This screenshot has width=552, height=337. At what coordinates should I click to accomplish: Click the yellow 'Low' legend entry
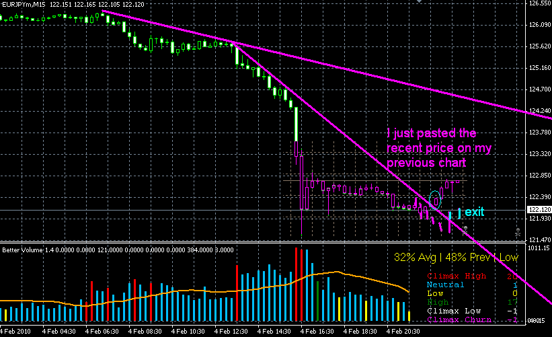[x=435, y=293]
